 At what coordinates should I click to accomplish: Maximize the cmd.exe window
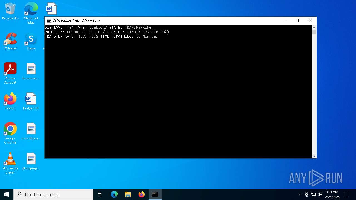(x=297, y=21)
